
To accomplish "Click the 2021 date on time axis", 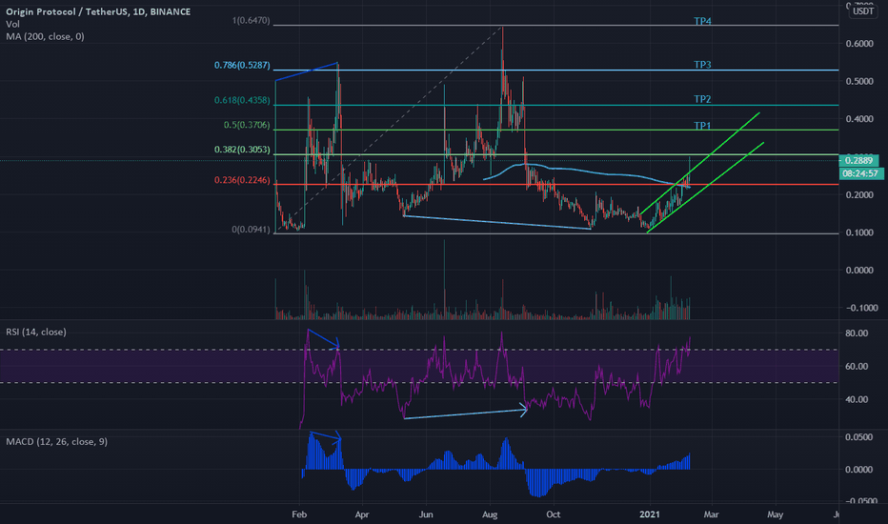I will tap(650, 514).
